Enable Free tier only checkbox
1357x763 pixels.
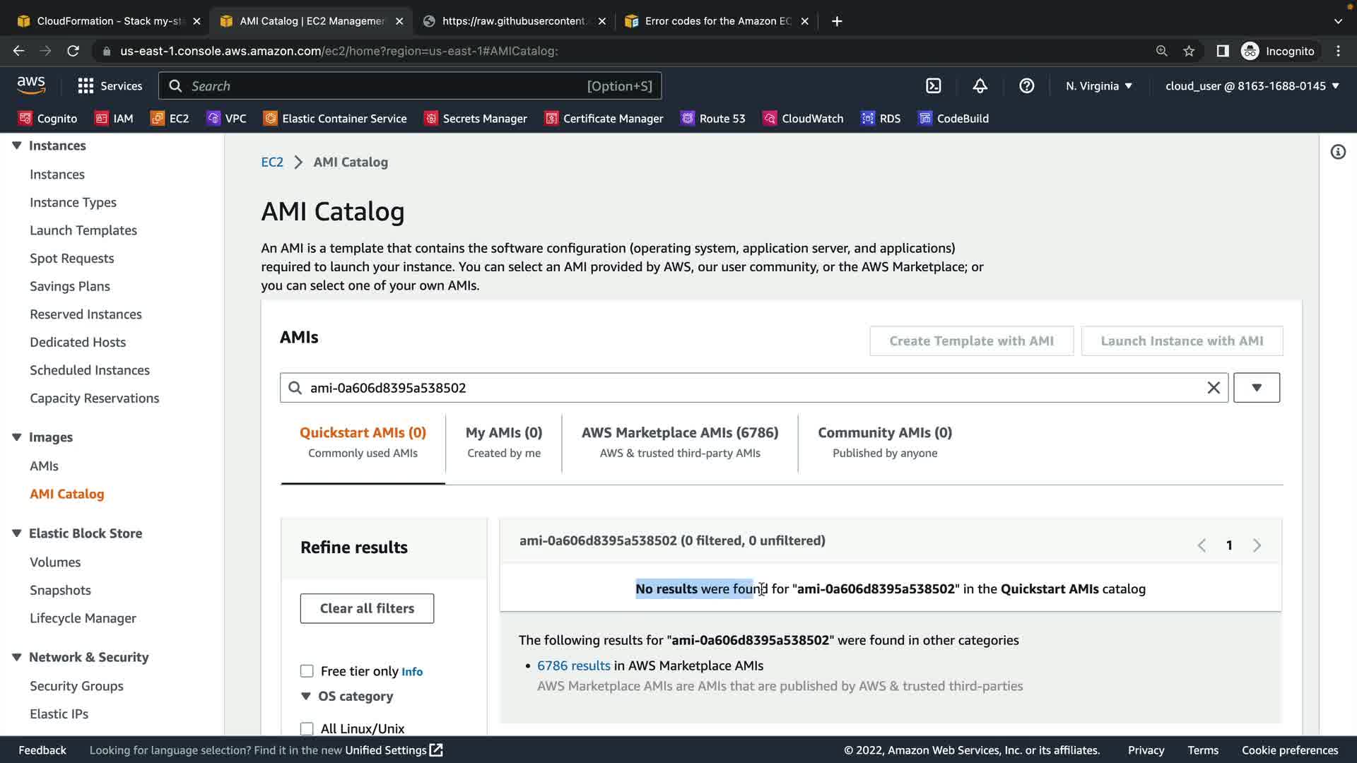[x=307, y=671]
